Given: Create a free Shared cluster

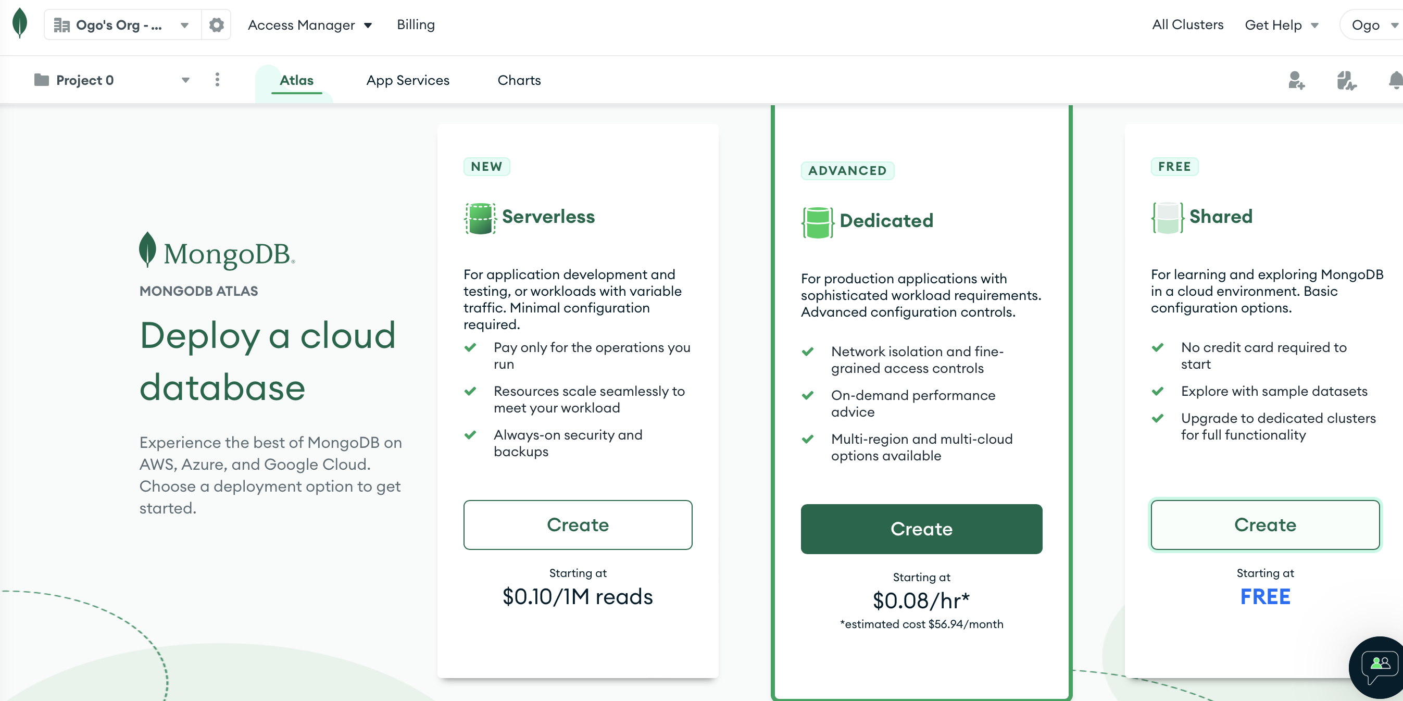Looking at the screenshot, I should coord(1264,524).
